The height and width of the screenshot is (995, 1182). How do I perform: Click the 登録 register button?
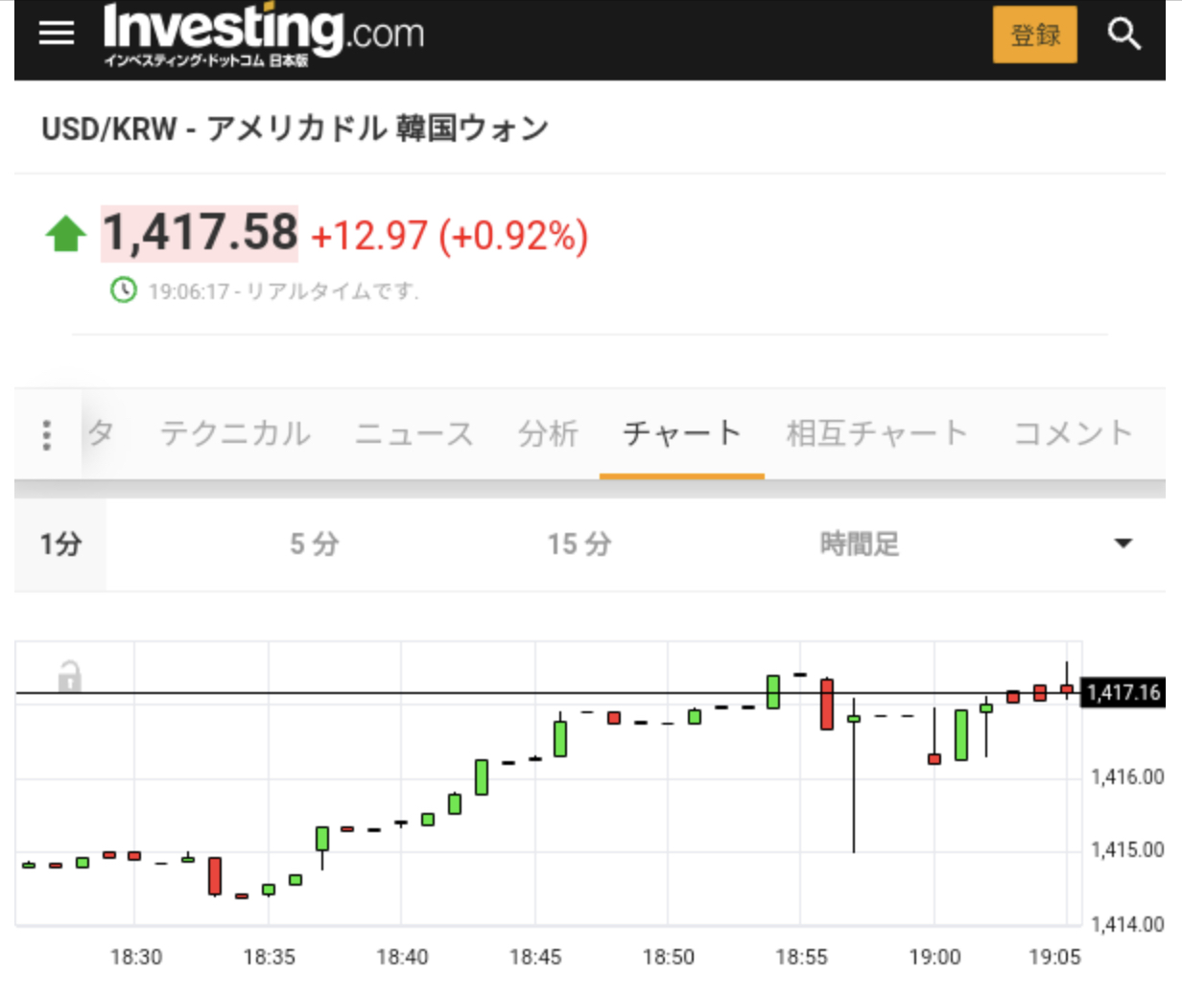pyautogui.click(x=1034, y=35)
